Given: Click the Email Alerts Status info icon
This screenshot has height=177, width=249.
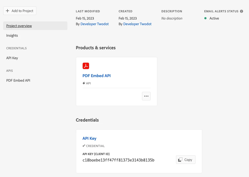Looking at the screenshot, I should pyautogui.click(x=242, y=11).
